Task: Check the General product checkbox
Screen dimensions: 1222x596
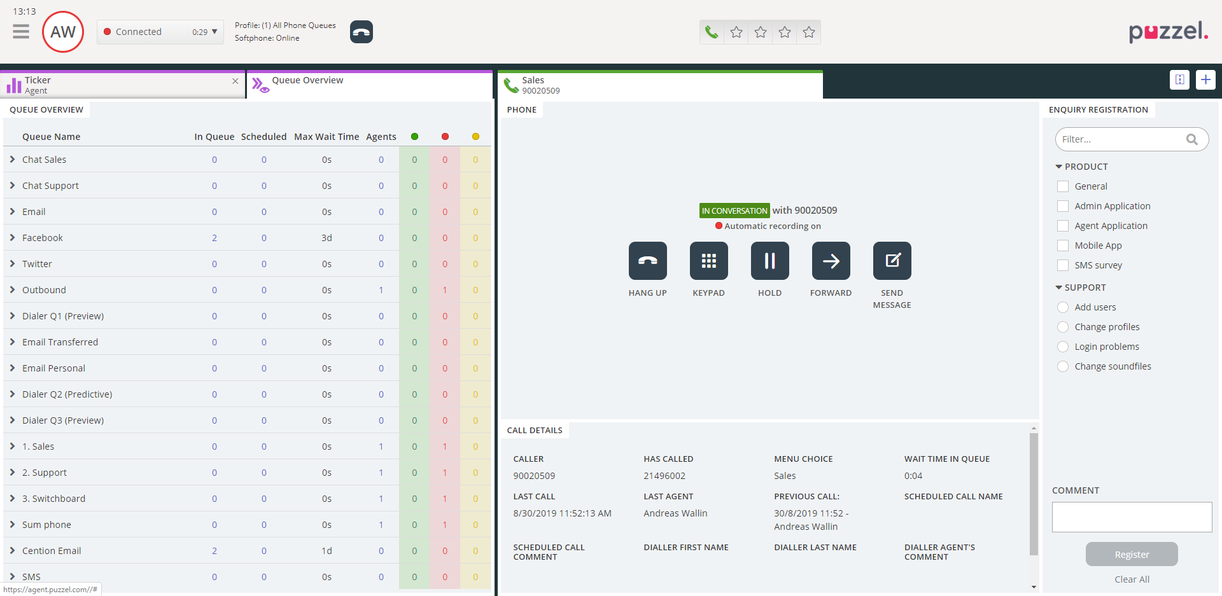Action: [1063, 186]
